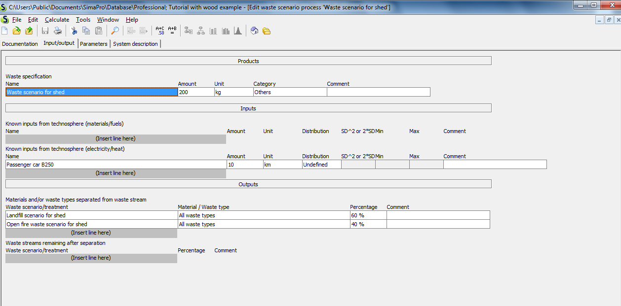Image resolution: width=621 pixels, height=306 pixels.
Task: Go to the Parameters tab
Action: click(94, 44)
